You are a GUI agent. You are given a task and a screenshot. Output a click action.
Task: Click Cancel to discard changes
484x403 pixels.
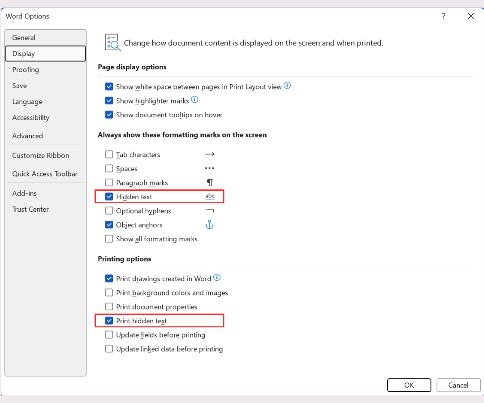coord(458,385)
